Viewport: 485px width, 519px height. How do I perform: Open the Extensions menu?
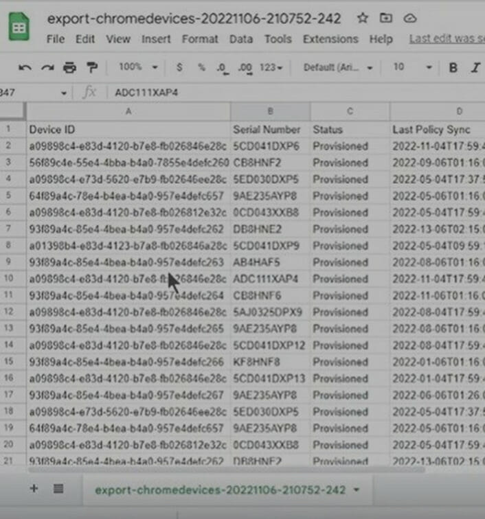pyautogui.click(x=330, y=39)
